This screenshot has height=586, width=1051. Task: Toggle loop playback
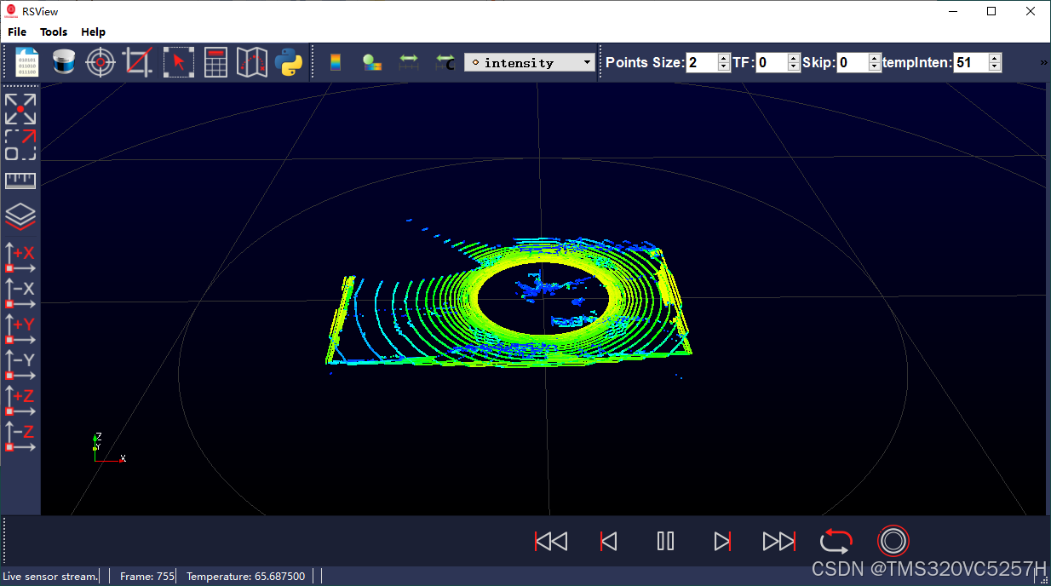coord(836,541)
